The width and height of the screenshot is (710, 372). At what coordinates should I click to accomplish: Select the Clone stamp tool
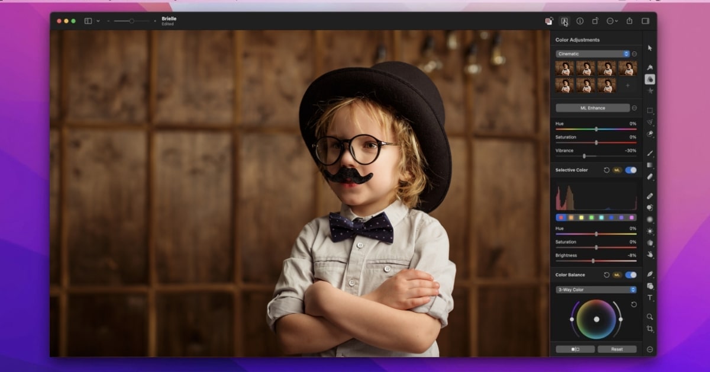coord(650,207)
